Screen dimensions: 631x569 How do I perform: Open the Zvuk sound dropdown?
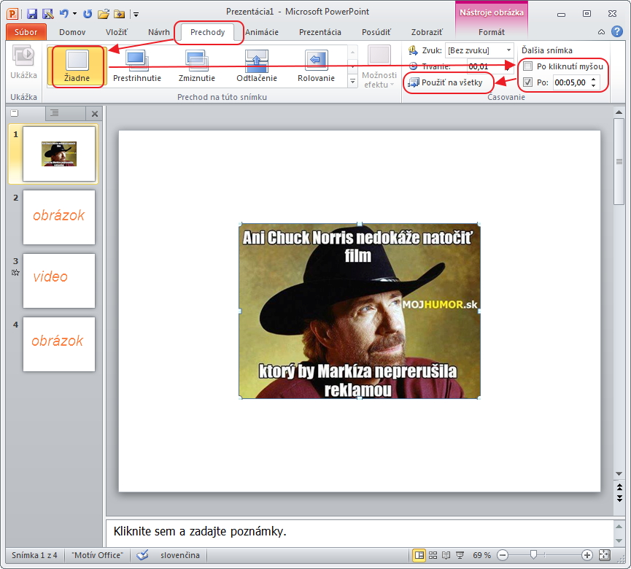(508, 50)
